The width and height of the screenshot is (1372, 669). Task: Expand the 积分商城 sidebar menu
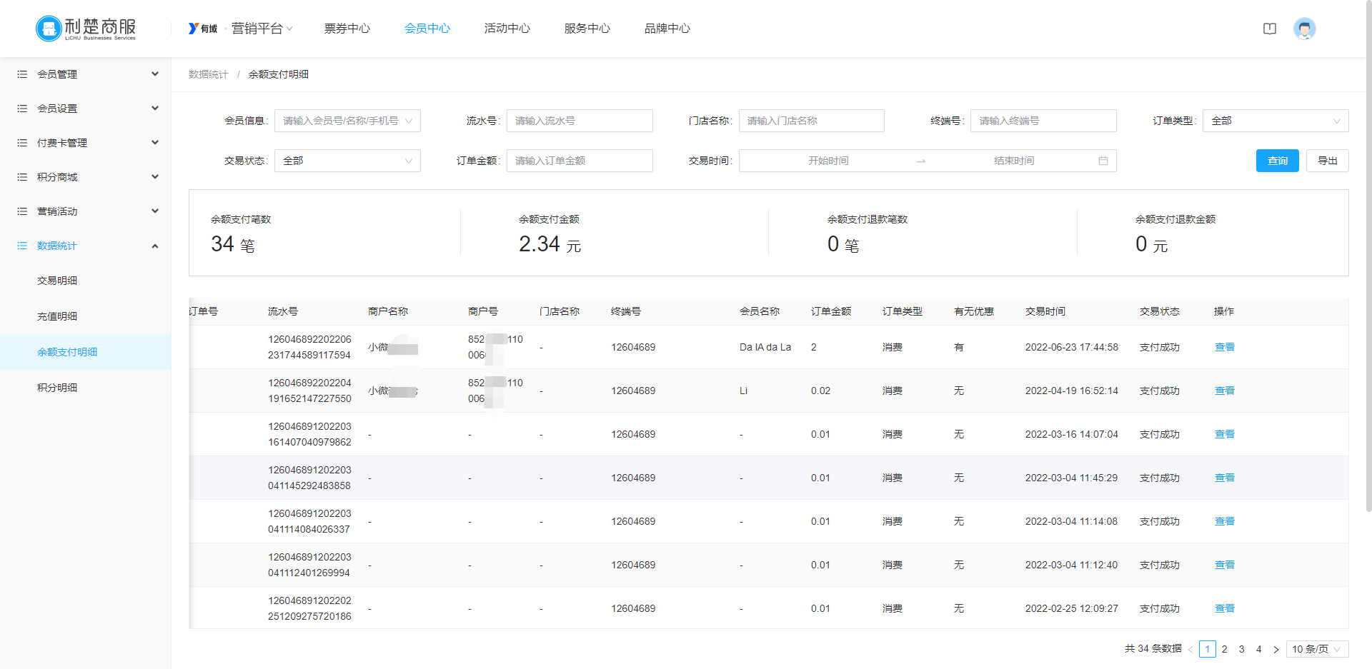(86, 177)
